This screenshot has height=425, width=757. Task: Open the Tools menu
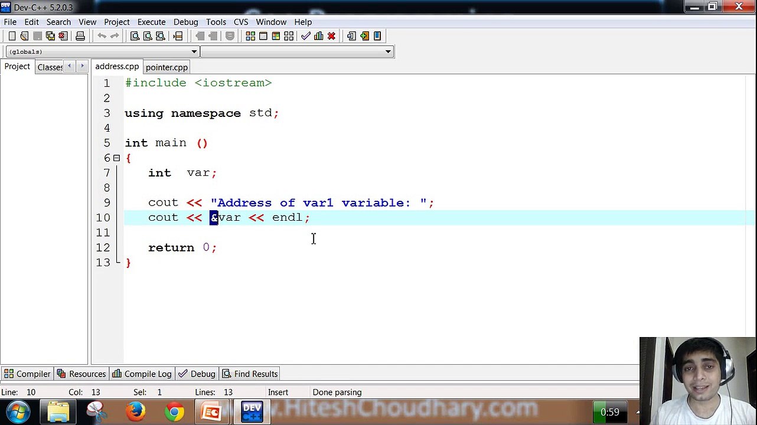(216, 22)
